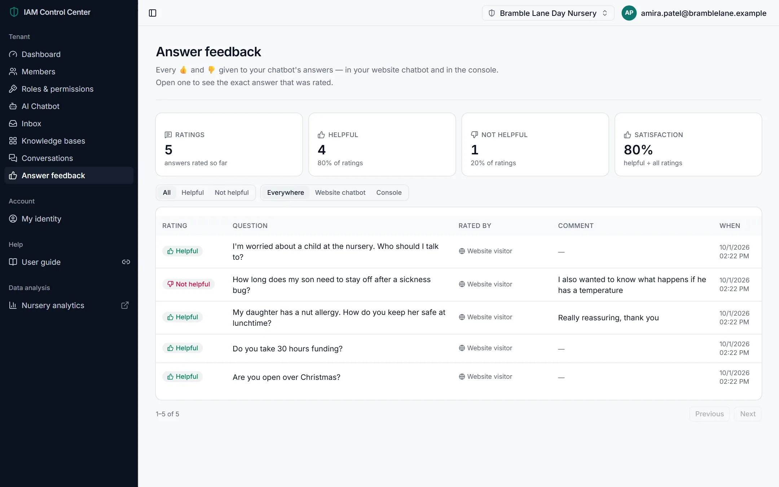
Task: Click the AP user avatar
Action: click(x=629, y=13)
